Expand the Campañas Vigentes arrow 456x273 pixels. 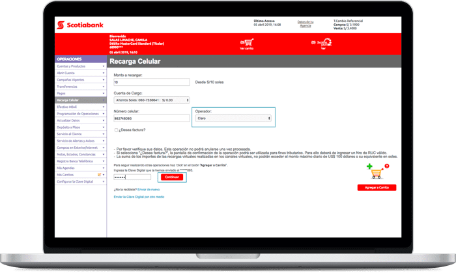[104, 80]
